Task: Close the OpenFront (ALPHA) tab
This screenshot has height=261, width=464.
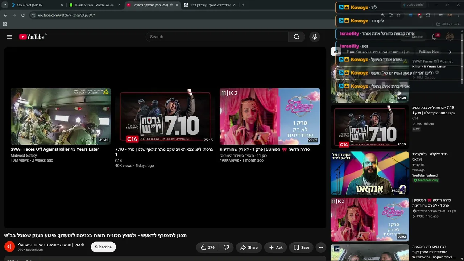Action: pos(62,5)
